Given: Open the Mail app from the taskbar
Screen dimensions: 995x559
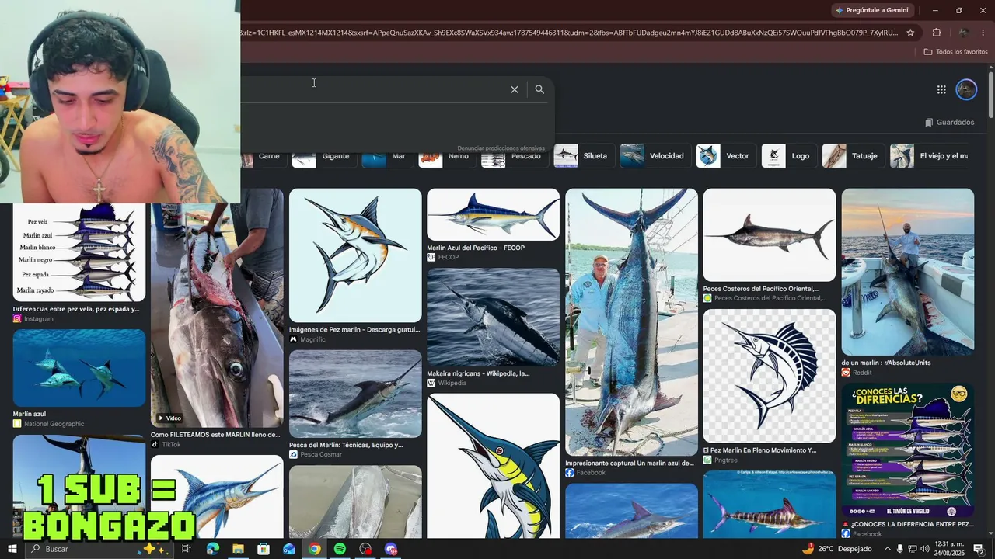Looking at the screenshot, I should click(289, 549).
